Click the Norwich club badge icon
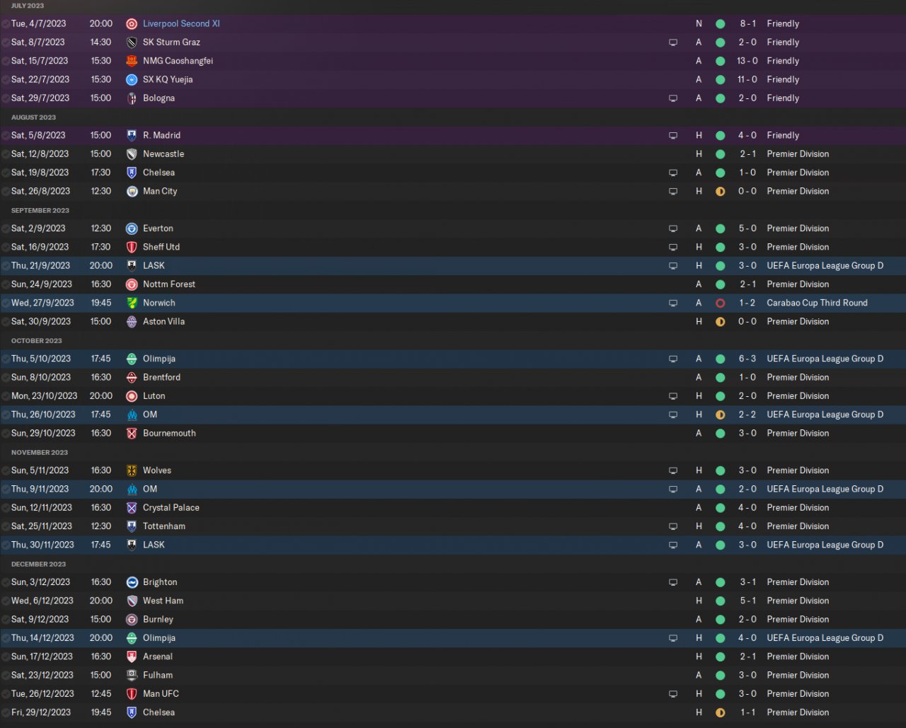This screenshot has height=728, width=906. coord(132,303)
